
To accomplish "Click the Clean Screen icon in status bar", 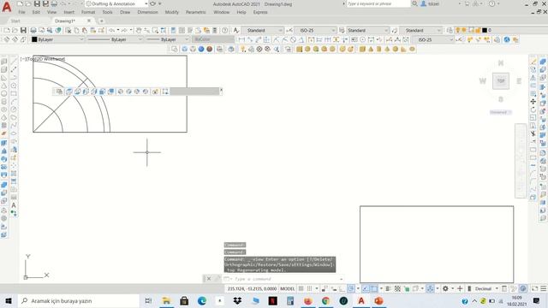I will [x=534, y=288].
